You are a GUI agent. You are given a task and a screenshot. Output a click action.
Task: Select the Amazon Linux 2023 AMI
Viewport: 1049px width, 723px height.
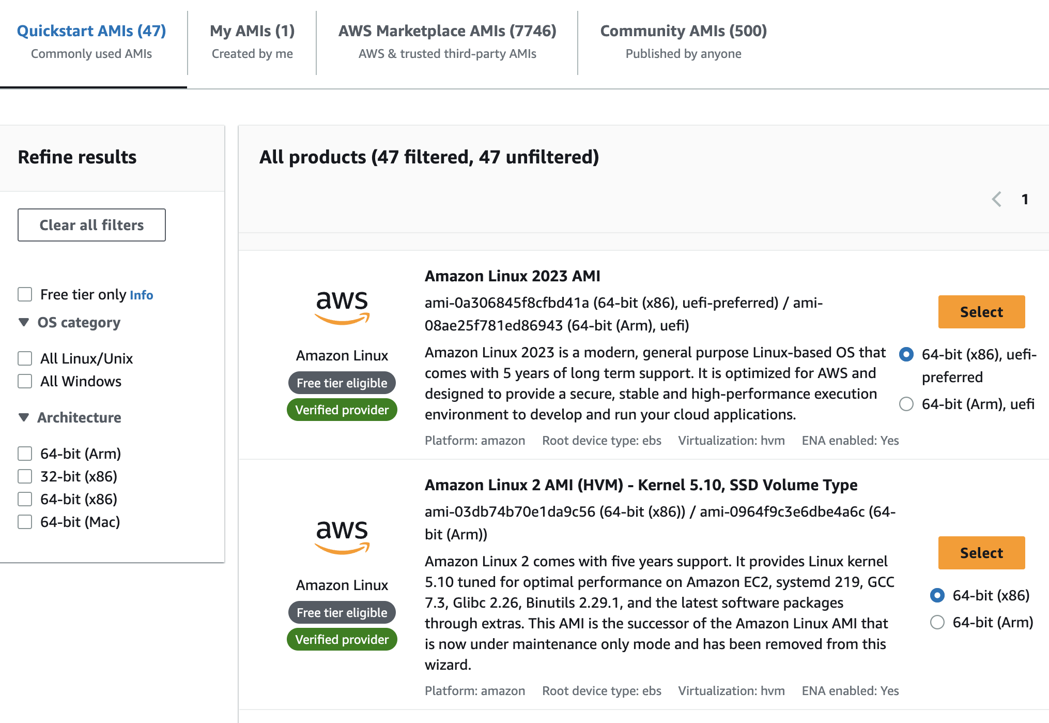click(981, 312)
